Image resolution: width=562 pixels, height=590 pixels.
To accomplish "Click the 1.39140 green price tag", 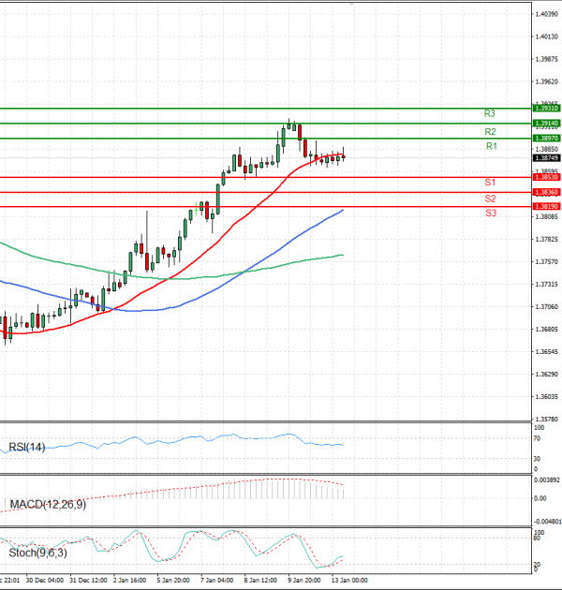I will 547,123.
